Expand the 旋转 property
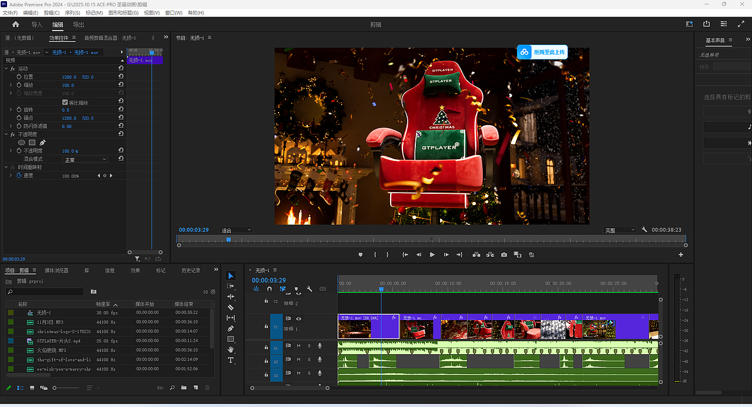The image size is (752, 407). coord(11,110)
